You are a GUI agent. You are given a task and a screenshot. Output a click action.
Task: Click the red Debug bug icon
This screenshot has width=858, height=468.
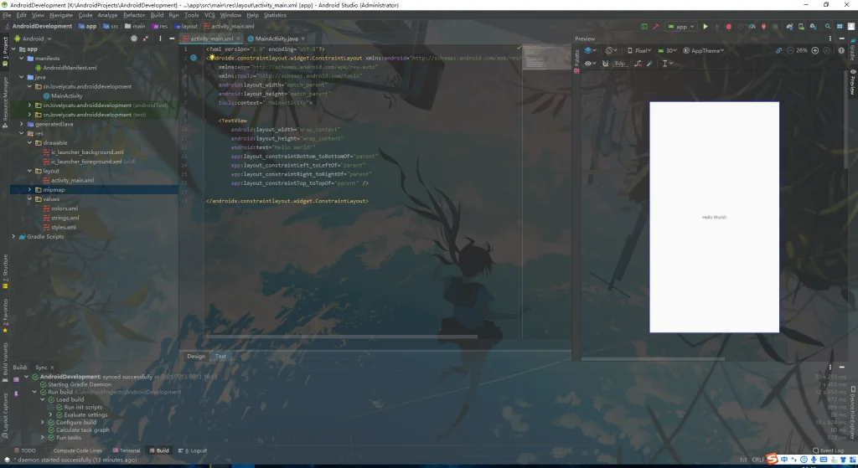[728, 26]
